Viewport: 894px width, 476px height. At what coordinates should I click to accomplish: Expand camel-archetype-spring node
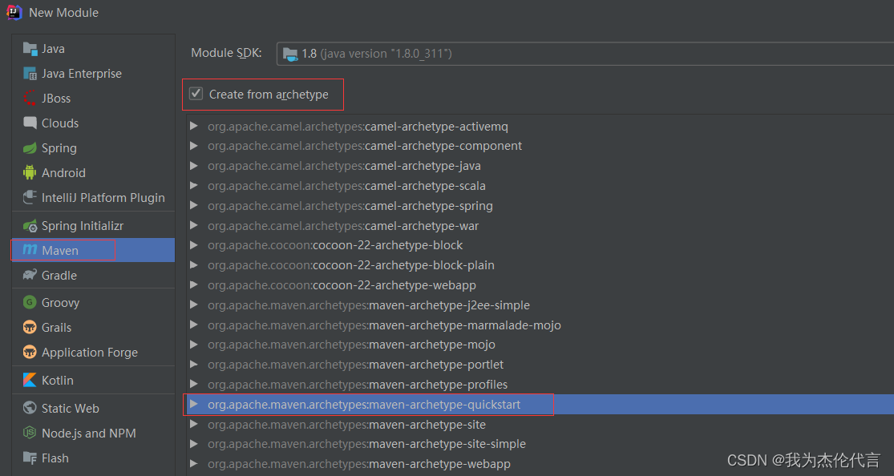194,206
